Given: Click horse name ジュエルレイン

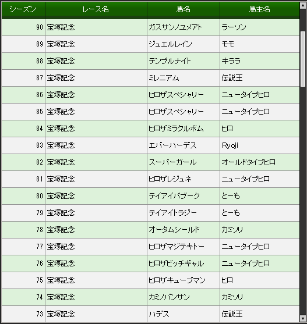Looking at the screenshot, I should pos(170,44).
